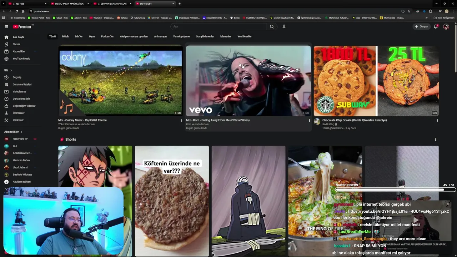Image resolution: width=457 pixels, height=257 pixels.
Task: Go to Abonelikler sidebar entry
Action: 19,51
